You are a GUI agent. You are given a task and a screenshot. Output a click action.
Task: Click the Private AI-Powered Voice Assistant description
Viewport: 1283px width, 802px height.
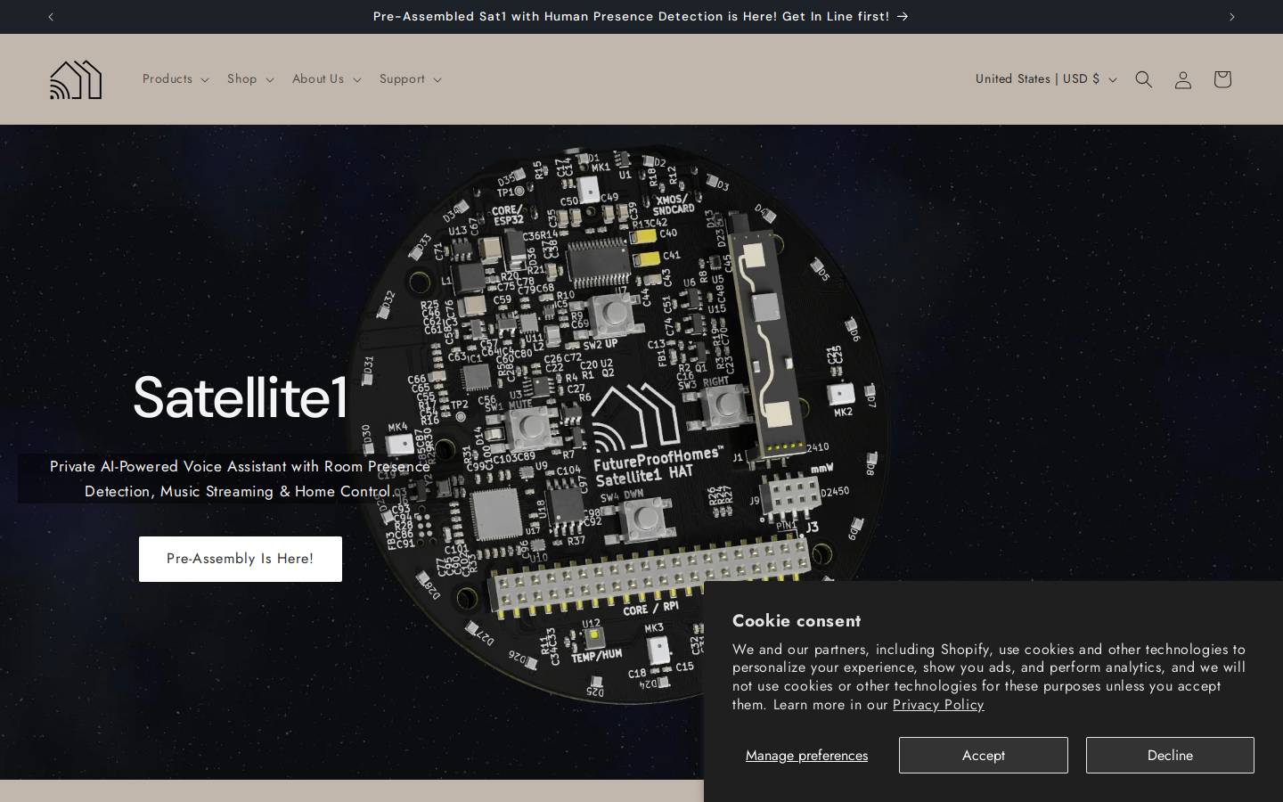[240, 479]
